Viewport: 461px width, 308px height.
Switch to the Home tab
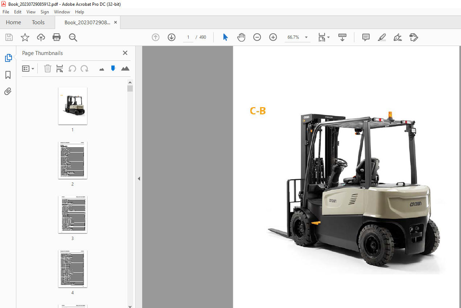[13, 22]
